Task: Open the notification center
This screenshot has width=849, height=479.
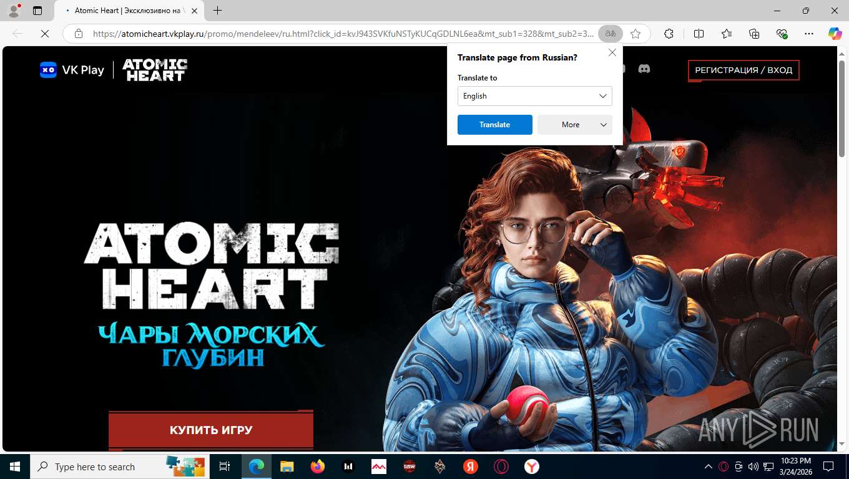Action: click(x=828, y=467)
